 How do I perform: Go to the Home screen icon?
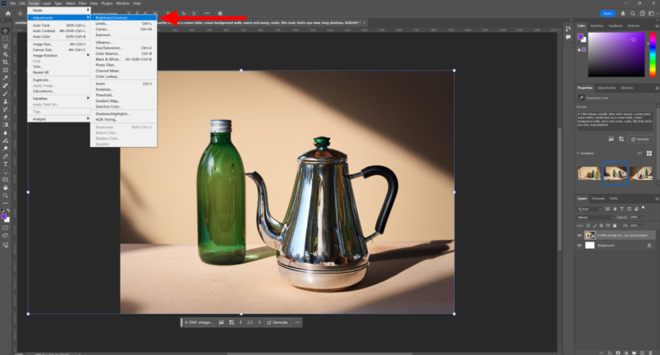point(8,14)
